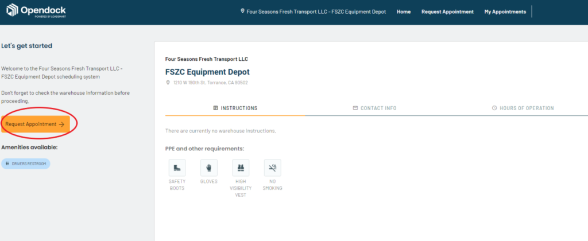Click the address pin icon beside 1210 W 190th St
Screen dimensions: 588x241
pyautogui.click(x=168, y=83)
